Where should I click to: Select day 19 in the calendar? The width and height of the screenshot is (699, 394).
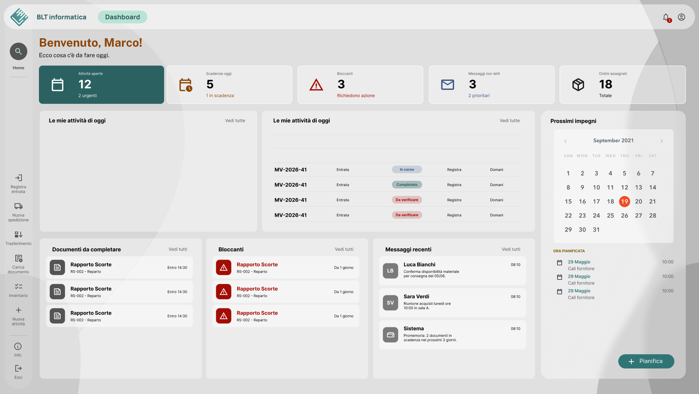[624, 202]
